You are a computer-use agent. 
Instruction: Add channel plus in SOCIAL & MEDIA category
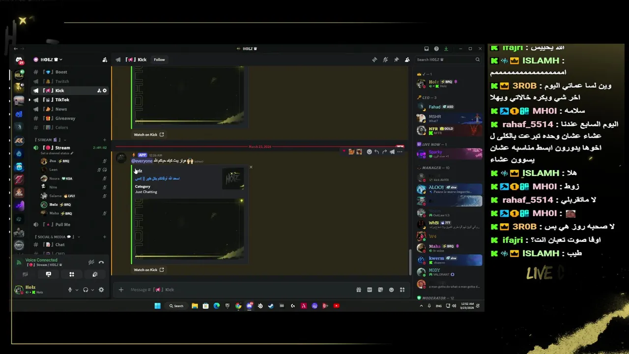[105, 236]
